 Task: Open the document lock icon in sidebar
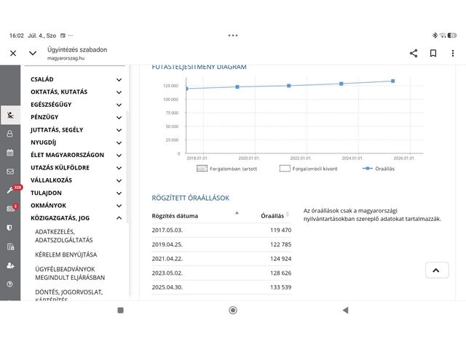point(10,246)
